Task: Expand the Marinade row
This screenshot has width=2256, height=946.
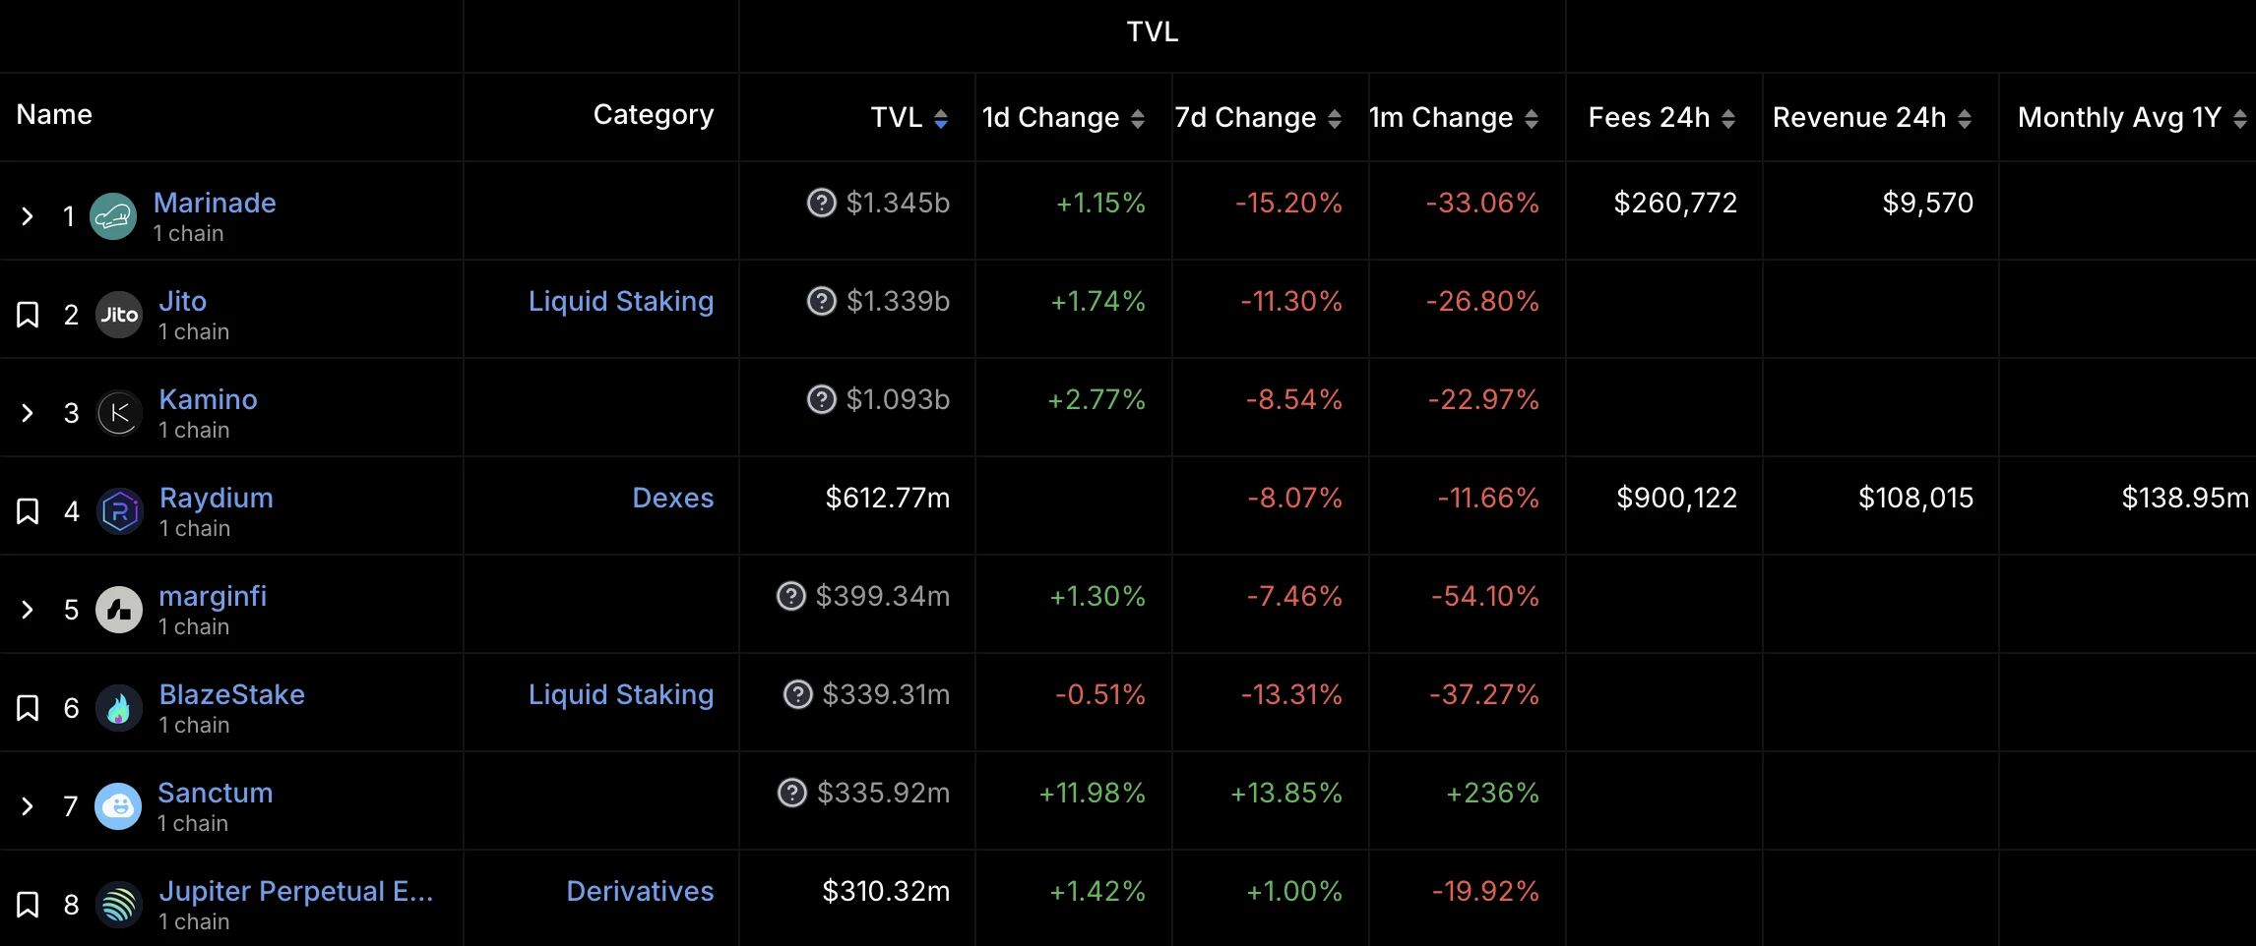Action: [x=28, y=216]
